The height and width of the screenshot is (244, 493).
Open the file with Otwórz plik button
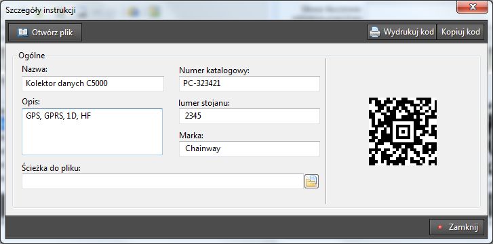(45, 32)
